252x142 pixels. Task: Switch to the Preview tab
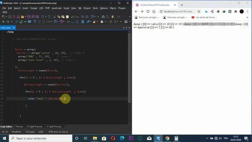(x=19, y=127)
